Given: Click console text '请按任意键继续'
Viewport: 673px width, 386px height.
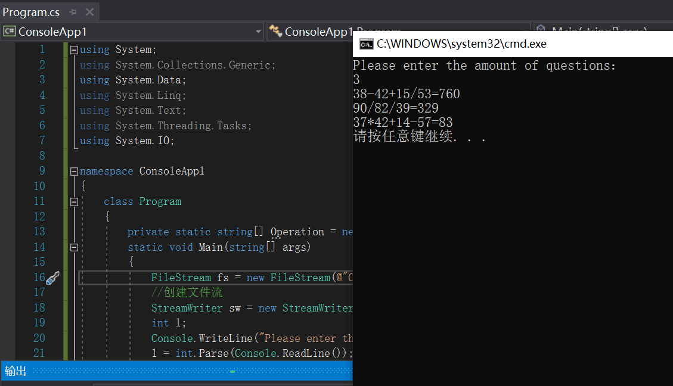Looking at the screenshot, I should [402, 136].
